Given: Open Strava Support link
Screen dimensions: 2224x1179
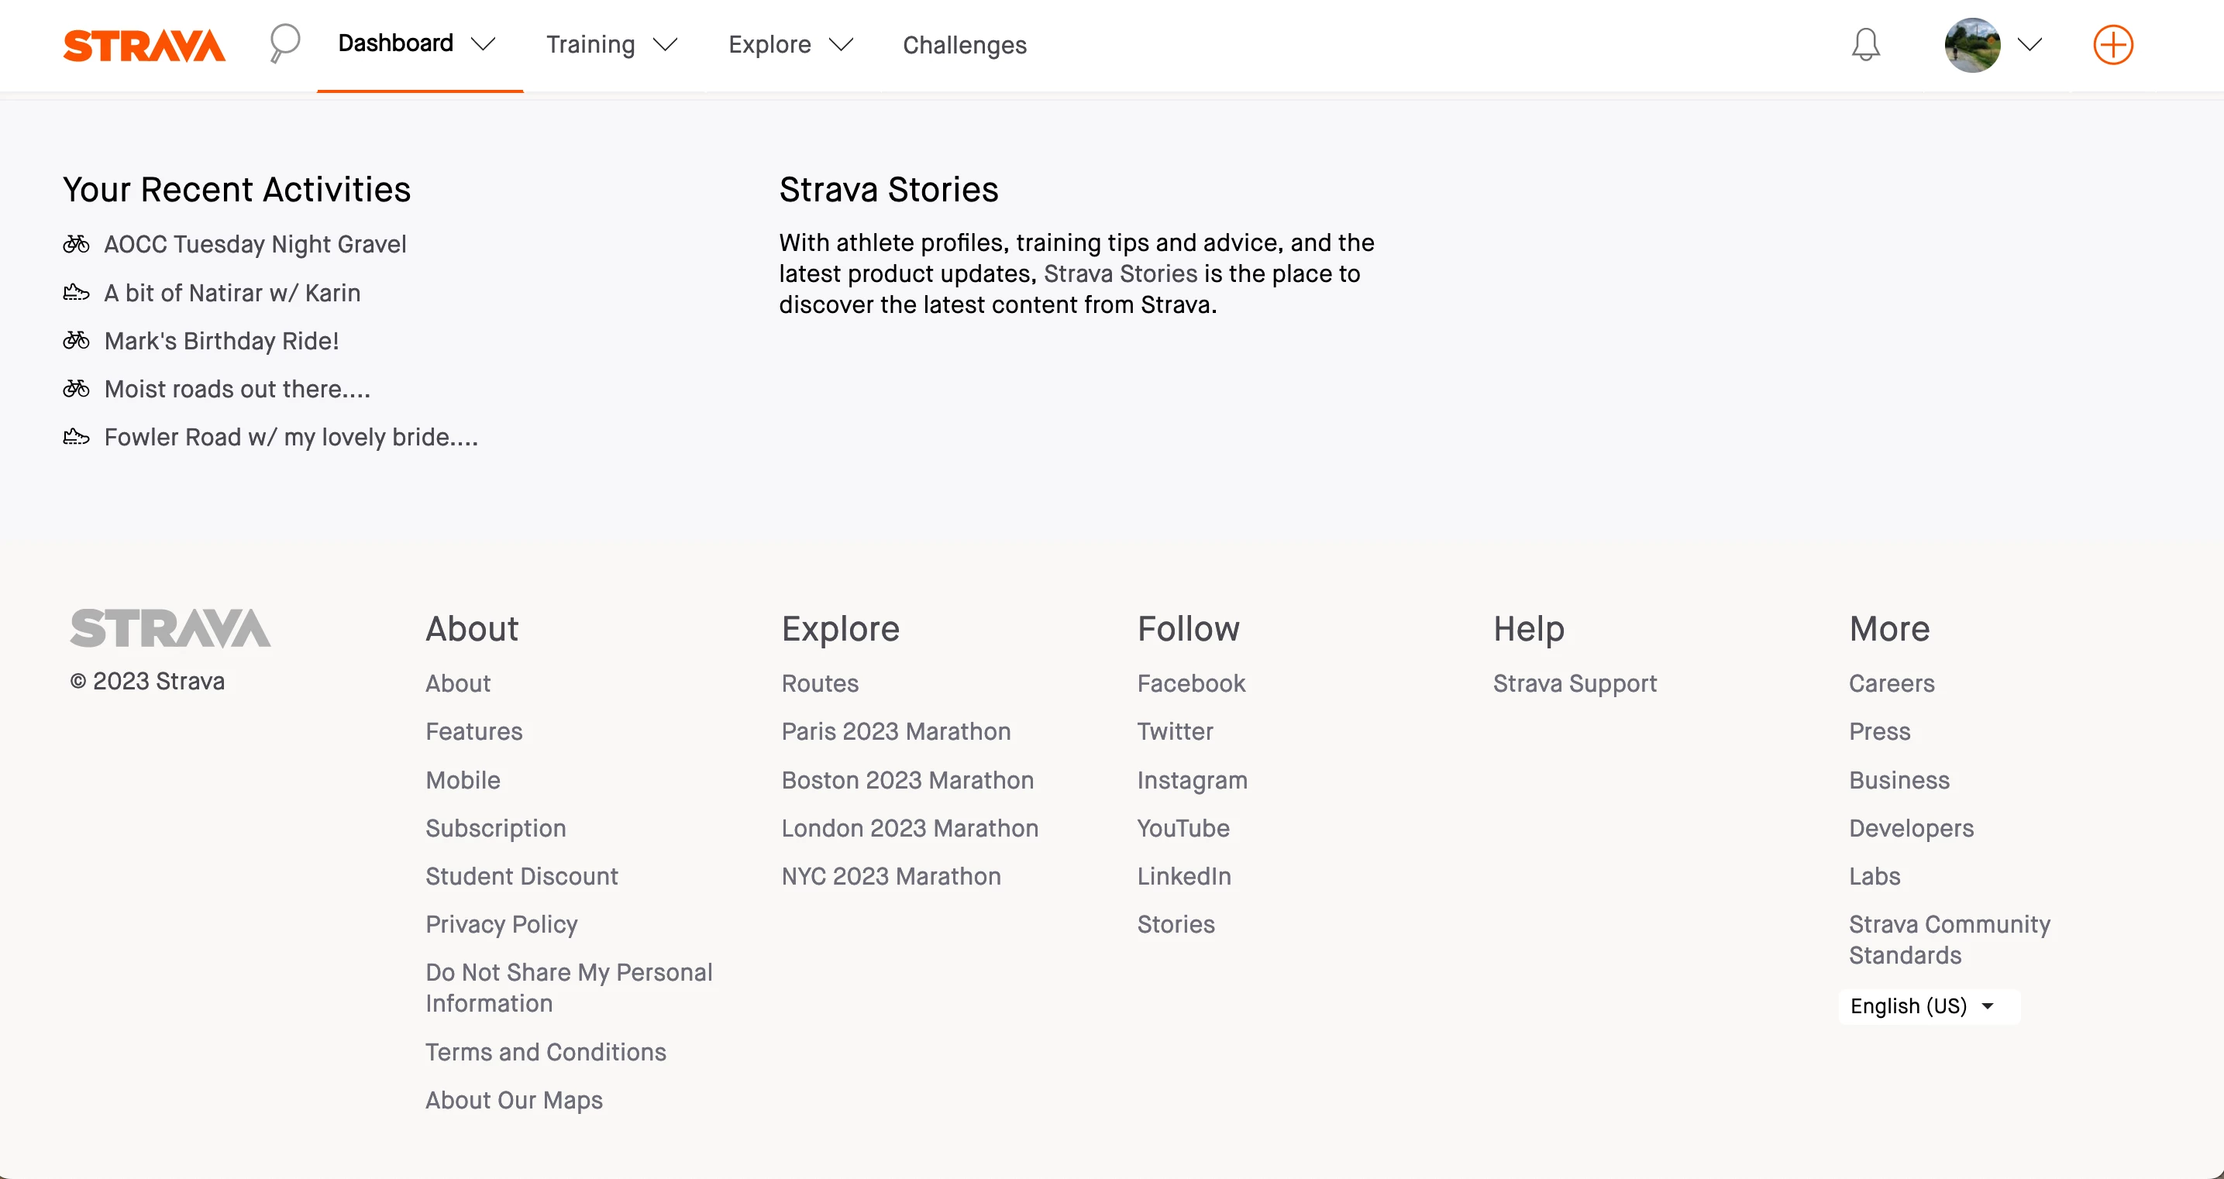Looking at the screenshot, I should point(1575,683).
